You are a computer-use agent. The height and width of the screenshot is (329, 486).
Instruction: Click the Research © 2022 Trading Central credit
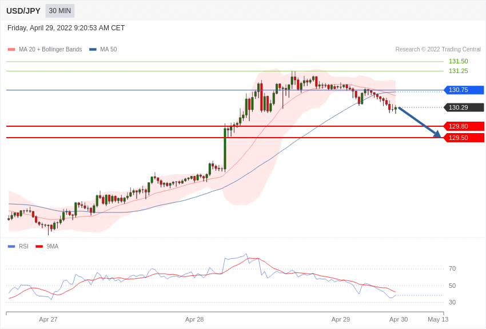tap(438, 49)
